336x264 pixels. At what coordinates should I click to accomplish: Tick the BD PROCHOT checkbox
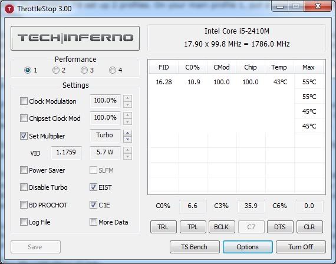point(24,205)
